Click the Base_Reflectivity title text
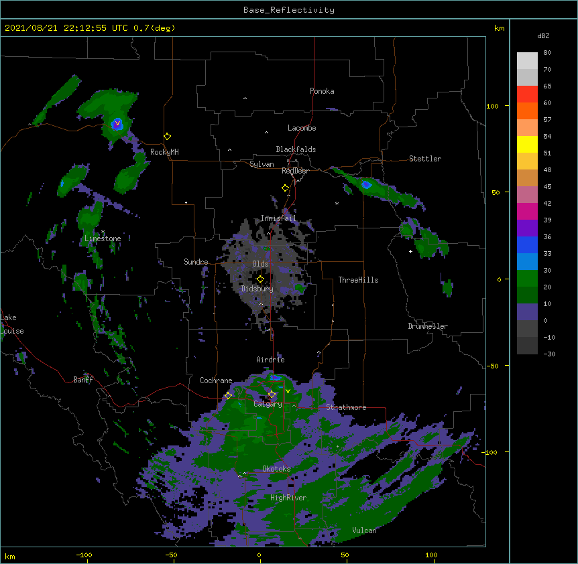 pyautogui.click(x=289, y=10)
